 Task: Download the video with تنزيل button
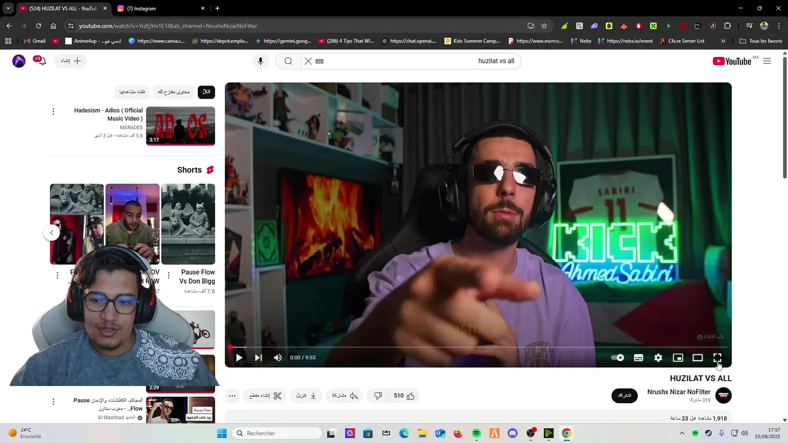(x=306, y=396)
